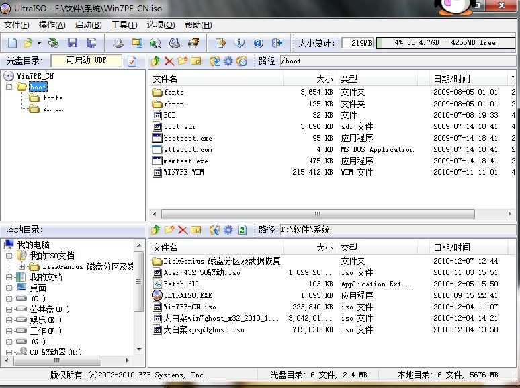
Task: Go up one level in the local directory pane
Action: [156, 230]
